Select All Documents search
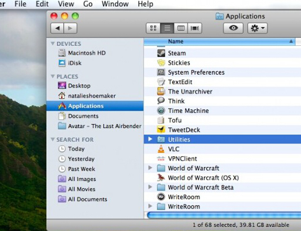The height and width of the screenshot is (231, 301). click(95, 199)
